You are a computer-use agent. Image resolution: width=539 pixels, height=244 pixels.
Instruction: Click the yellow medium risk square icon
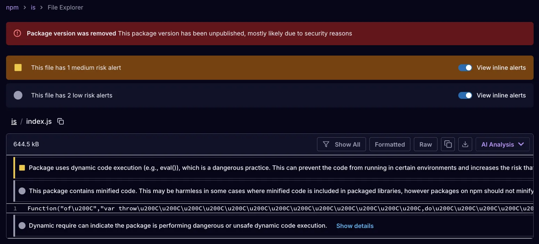(x=18, y=68)
